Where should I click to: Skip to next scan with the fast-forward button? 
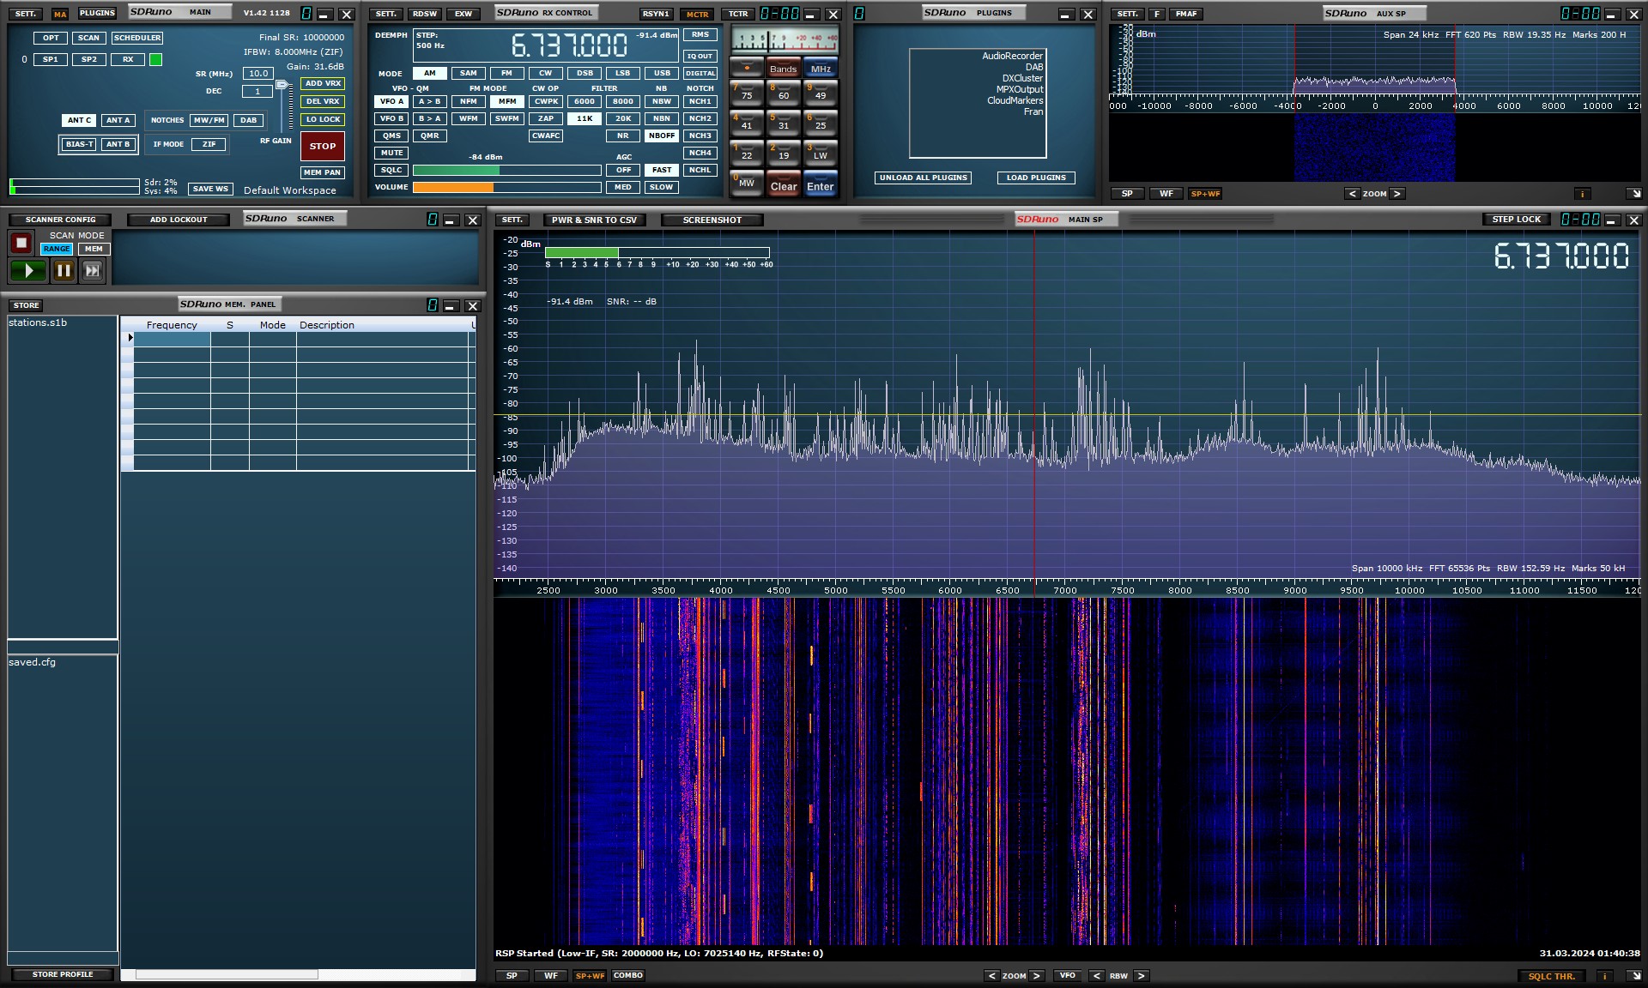click(92, 271)
